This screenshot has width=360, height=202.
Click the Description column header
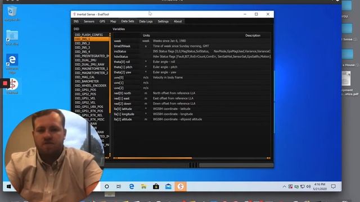(253, 35)
